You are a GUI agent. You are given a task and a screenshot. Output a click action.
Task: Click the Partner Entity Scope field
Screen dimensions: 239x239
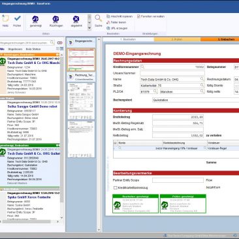click(x=178, y=180)
